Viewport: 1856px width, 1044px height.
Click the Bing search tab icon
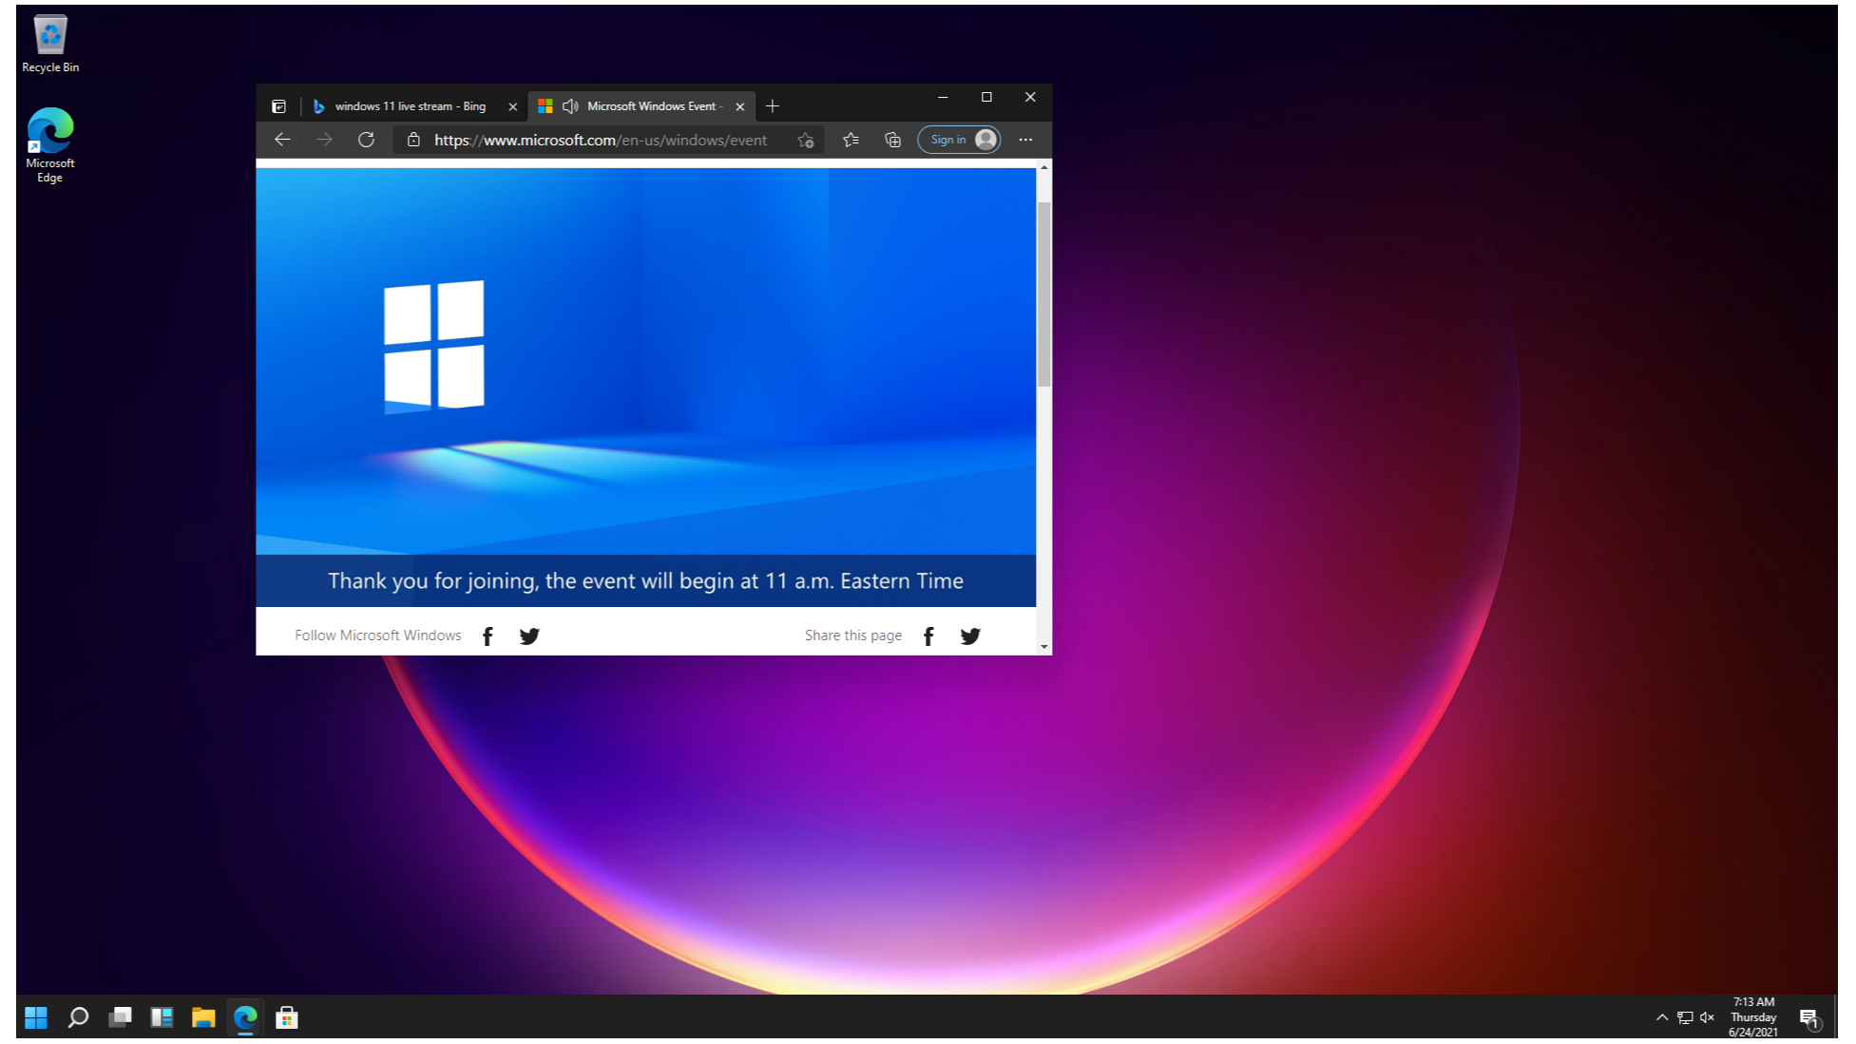pos(316,105)
